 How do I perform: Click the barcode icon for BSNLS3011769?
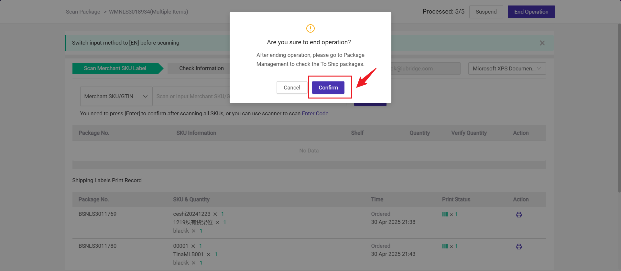[x=445, y=214]
